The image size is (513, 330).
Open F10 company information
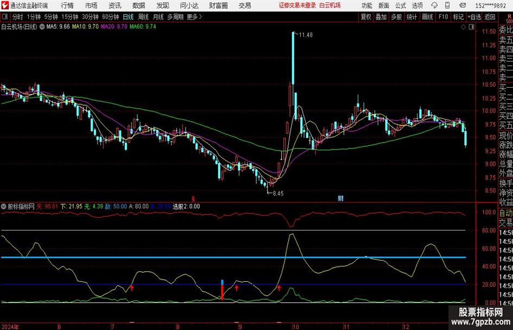tap(443, 17)
